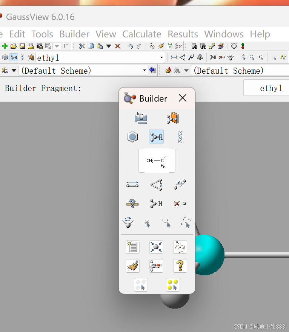Screen dimensions: 289x332
Task: Click Rebond icon in Builder panel
Action: click(180, 247)
